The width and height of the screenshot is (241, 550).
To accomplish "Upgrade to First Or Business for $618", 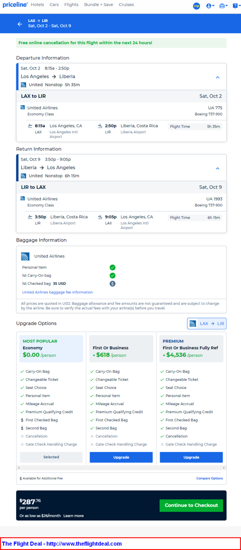I will [121, 457].
